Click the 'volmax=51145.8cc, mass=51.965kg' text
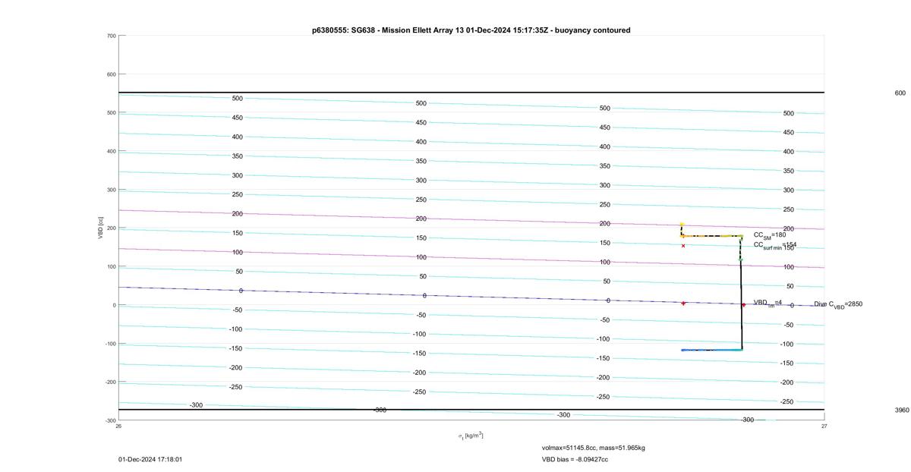This screenshot has height=472, width=911. pos(594,448)
